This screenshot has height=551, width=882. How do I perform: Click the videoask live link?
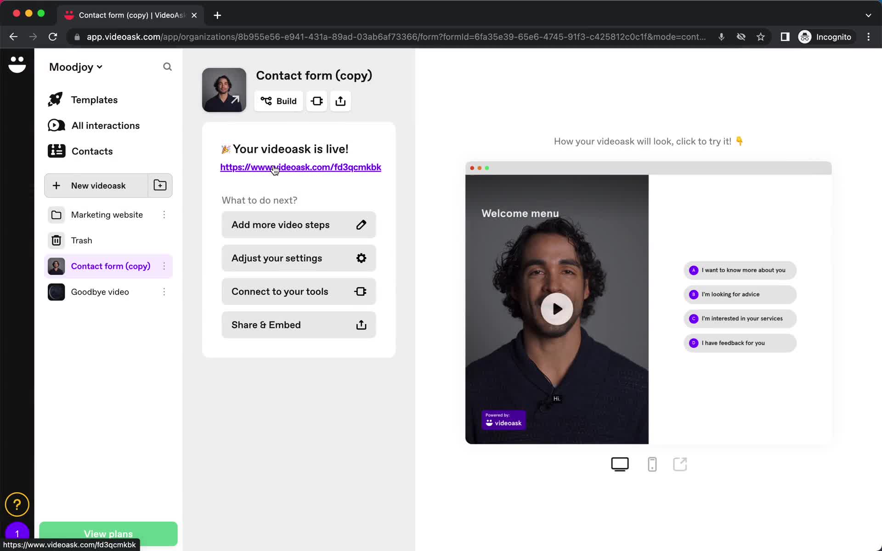click(300, 167)
